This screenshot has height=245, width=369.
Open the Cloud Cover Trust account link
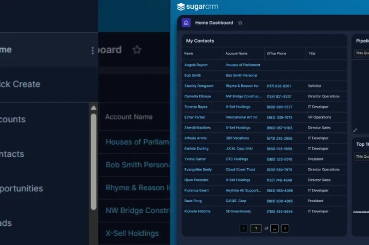[x=240, y=170]
